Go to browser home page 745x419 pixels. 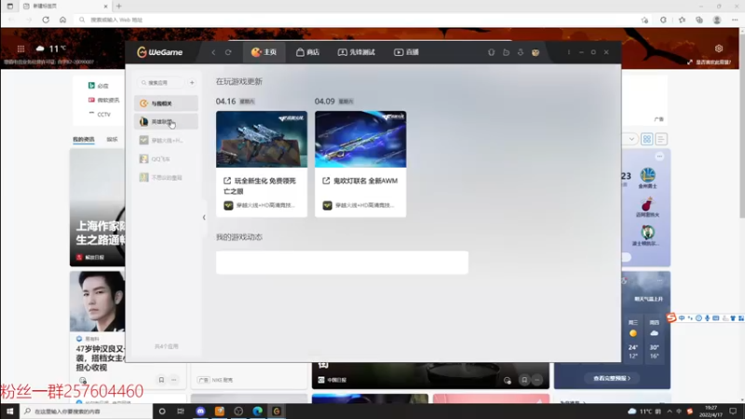click(62, 20)
